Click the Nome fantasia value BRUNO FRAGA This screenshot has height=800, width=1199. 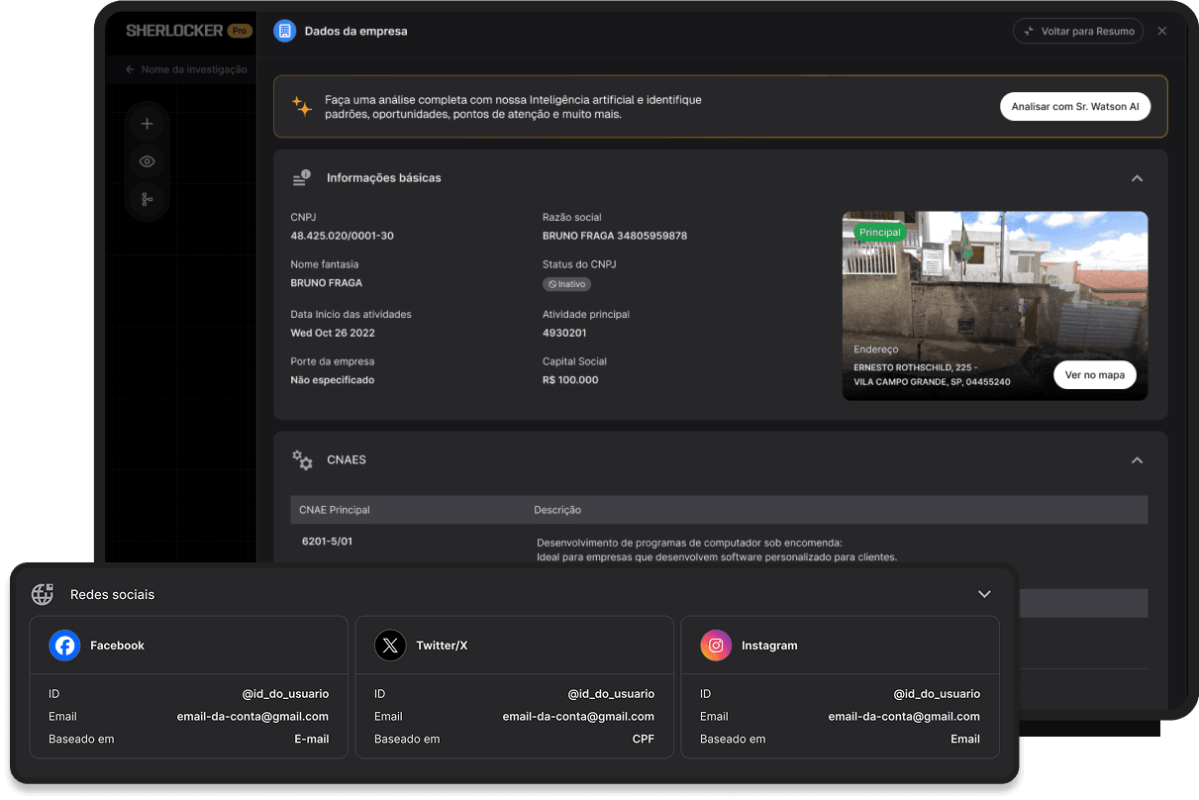pyautogui.click(x=327, y=283)
